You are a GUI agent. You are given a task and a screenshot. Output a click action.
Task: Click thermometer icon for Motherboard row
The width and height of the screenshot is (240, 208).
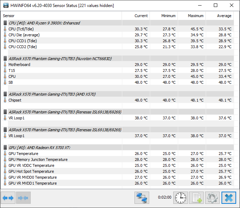(x=5, y=65)
